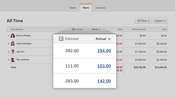Click the 111.00 estimate value
The height and width of the screenshot is (97, 175).
72,66
